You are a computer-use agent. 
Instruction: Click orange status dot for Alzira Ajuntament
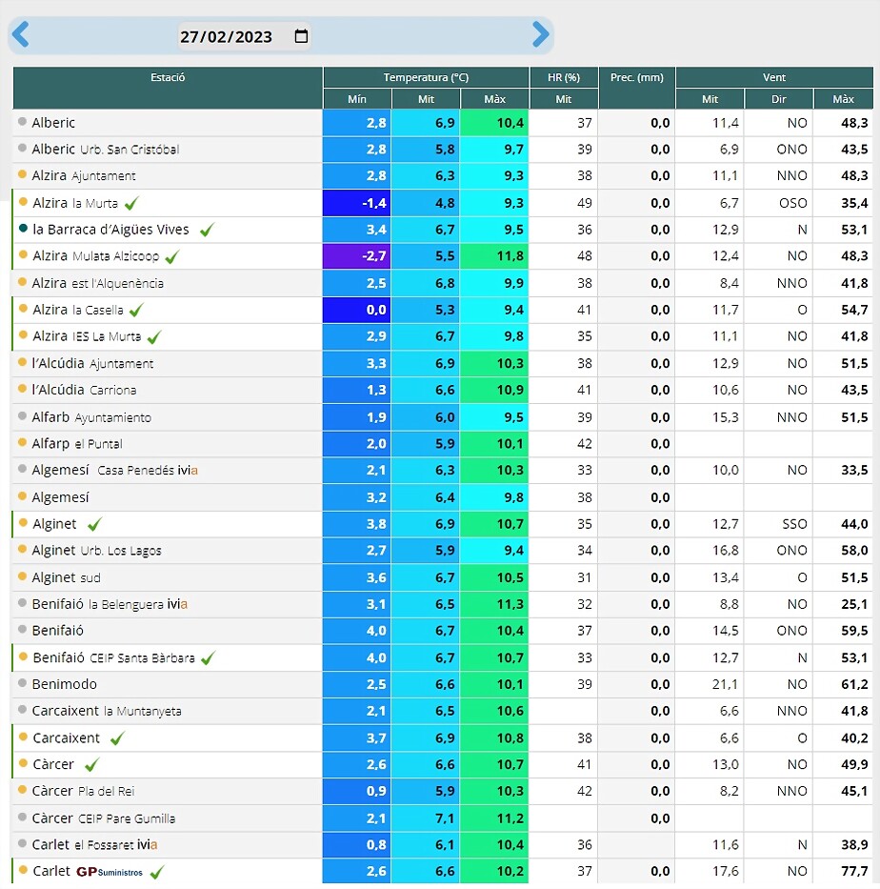[22, 174]
